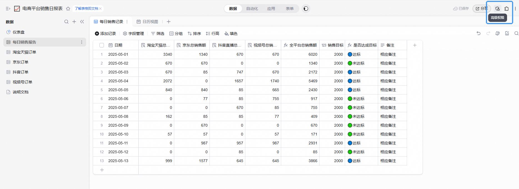519x189 pixels.
Task: Open 每日销售记录 view options menu
Action: pyautogui.click(x=127, y=22)
